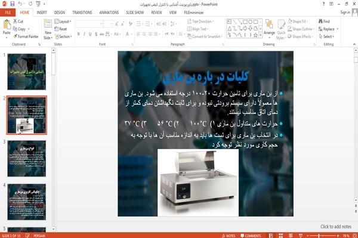Open the Shape Fill dropdown

click(x=298, y=21)
